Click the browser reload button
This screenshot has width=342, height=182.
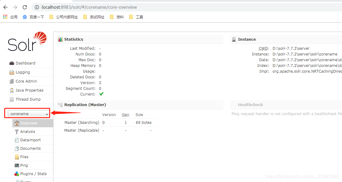tap(25, 7)
